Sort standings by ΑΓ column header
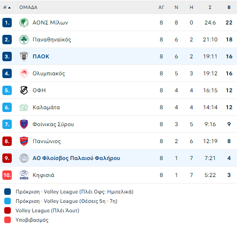Screen dimensions: 237x225 click(x=161, y=8)
